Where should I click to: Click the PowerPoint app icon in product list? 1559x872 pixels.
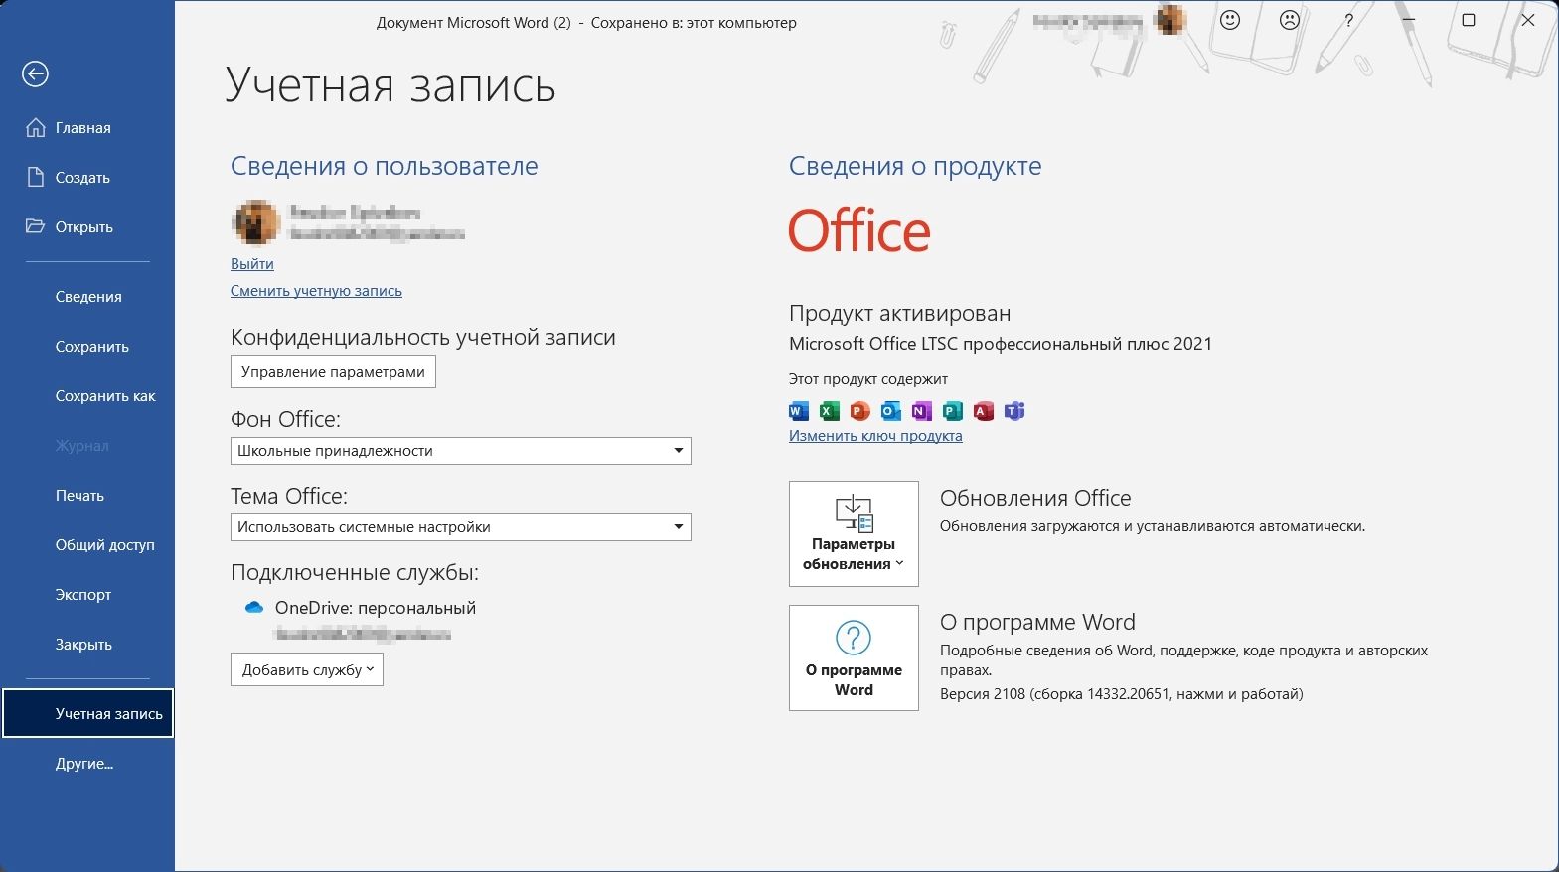(860, 411)
